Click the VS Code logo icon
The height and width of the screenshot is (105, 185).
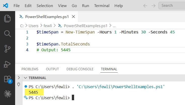pos(6,6)
